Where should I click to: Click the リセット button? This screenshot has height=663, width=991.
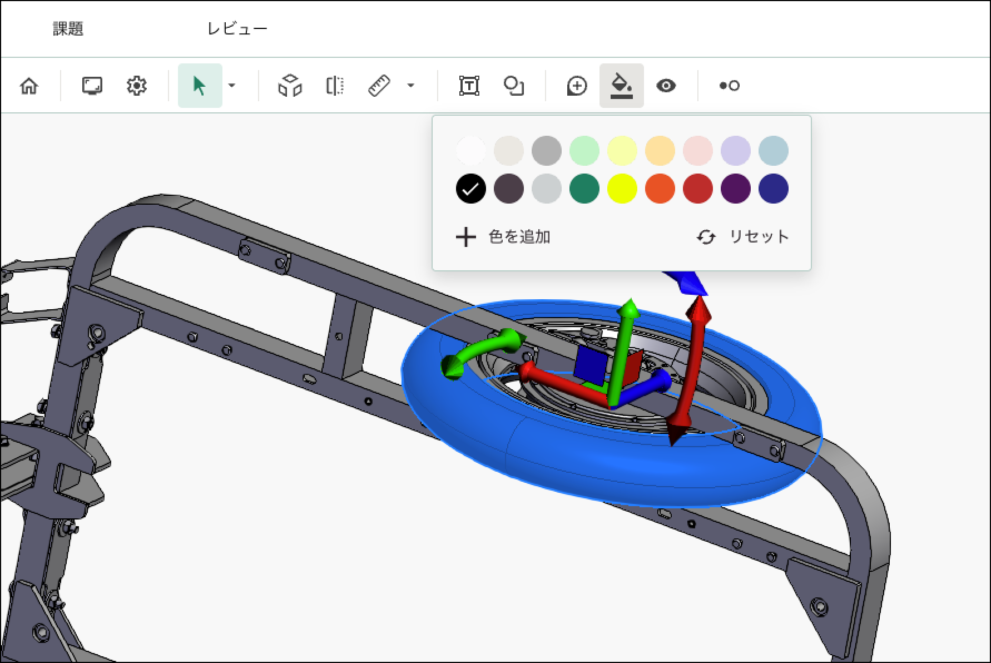click(743, 237)
